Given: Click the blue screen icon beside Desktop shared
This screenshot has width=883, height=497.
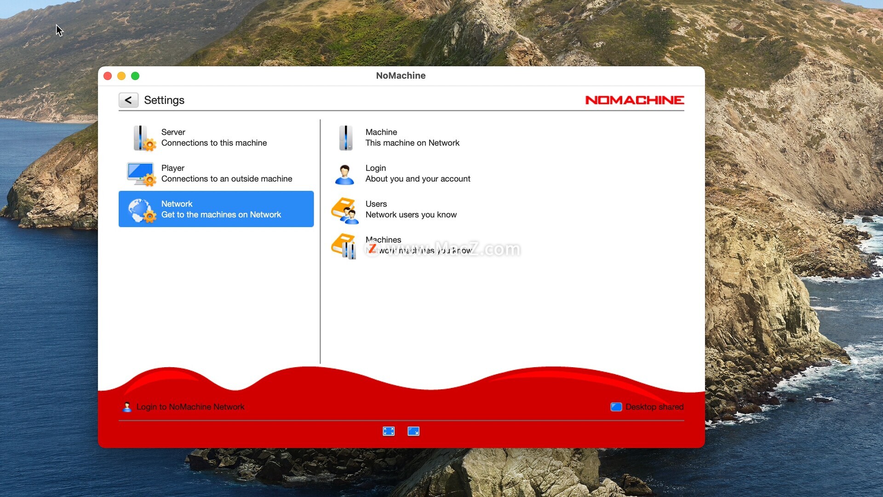Looking at the screenshot, I should tap(616, 407).
